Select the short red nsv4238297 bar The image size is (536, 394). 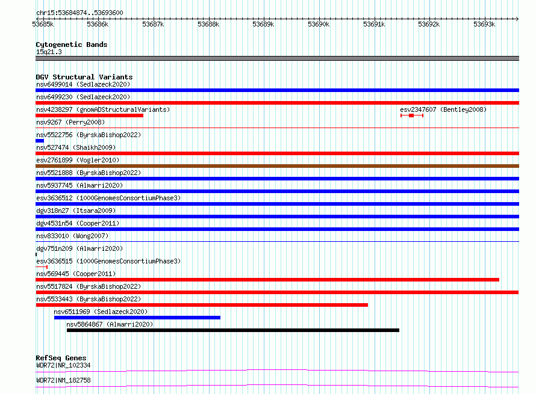(89, 115)
